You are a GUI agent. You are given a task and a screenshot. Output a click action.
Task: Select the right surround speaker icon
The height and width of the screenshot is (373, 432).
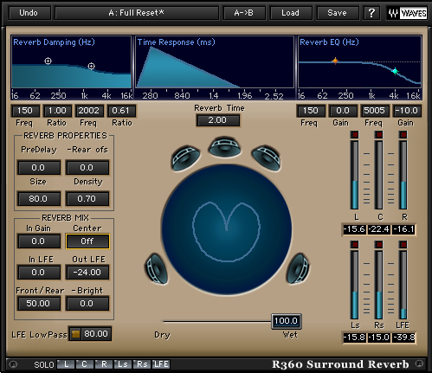(298, 268)
